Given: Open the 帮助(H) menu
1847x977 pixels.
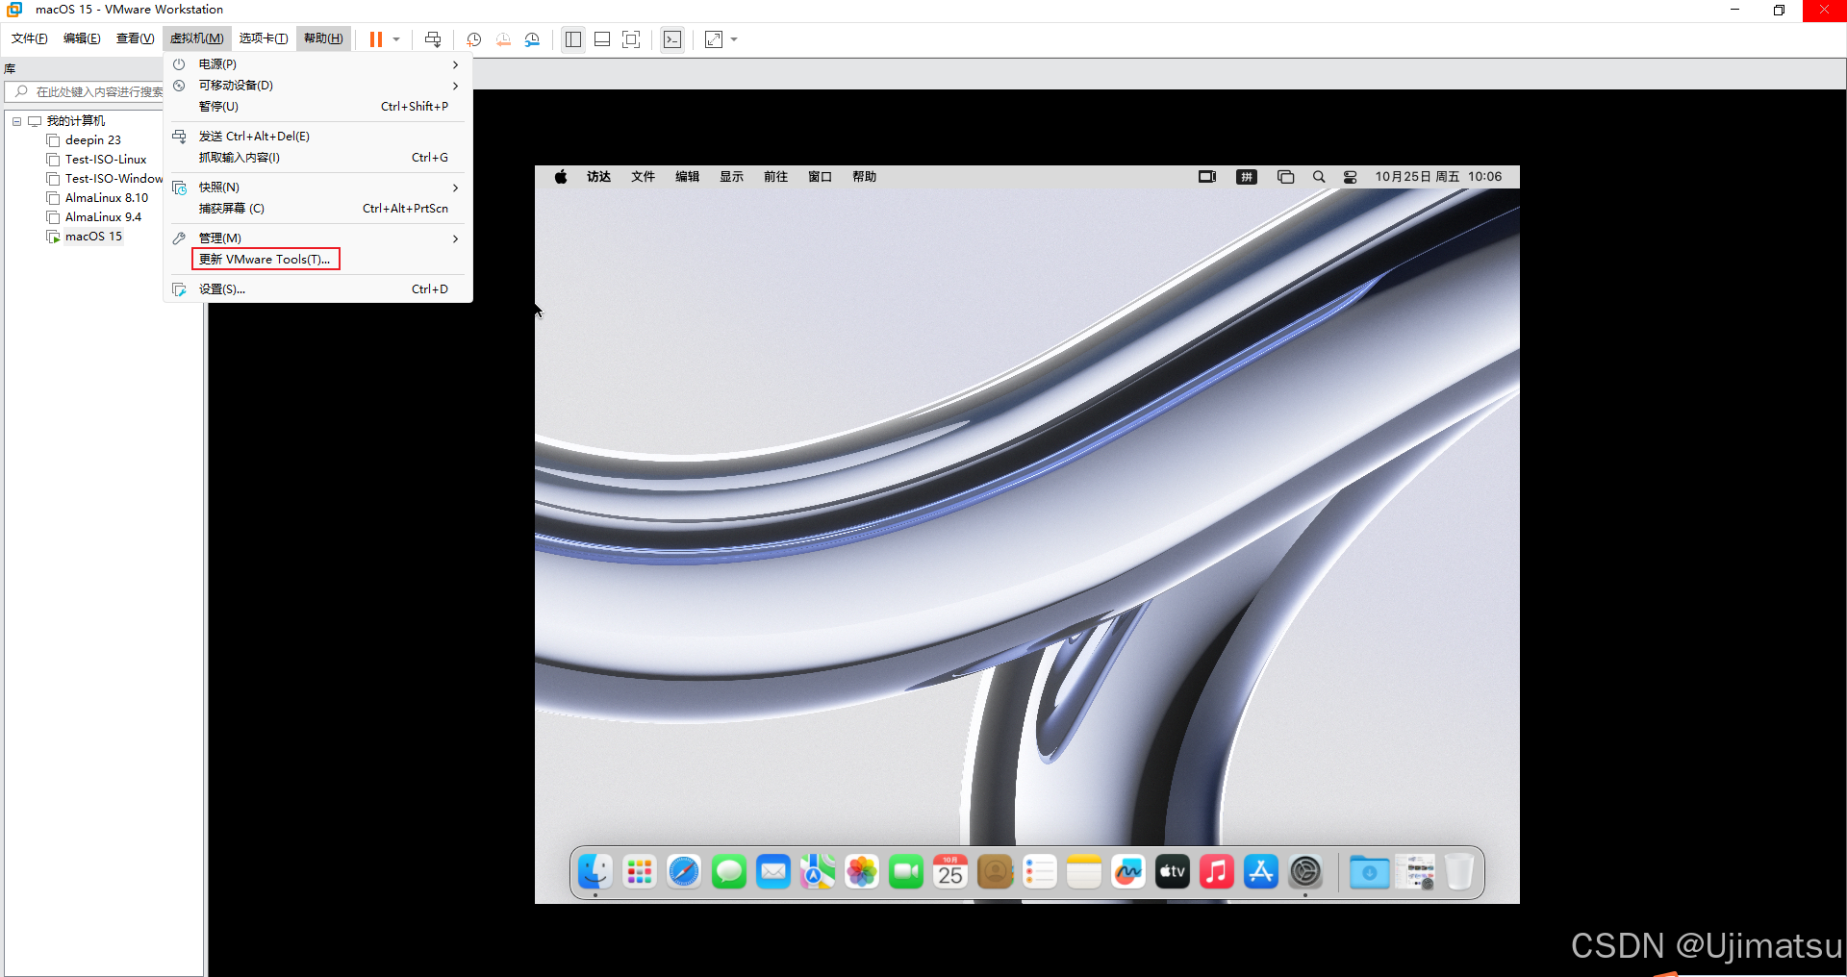Looking at the screenshot, I should pos(323,38).
